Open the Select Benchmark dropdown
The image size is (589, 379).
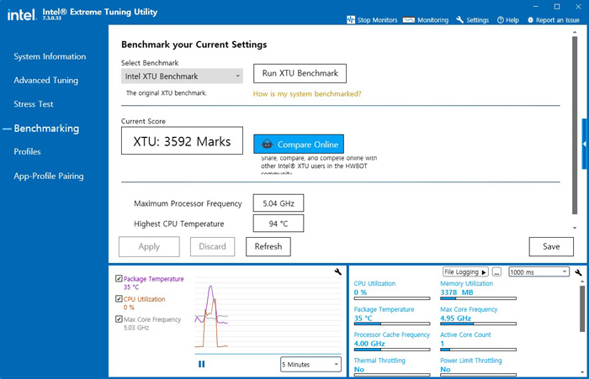click(182, 76)
